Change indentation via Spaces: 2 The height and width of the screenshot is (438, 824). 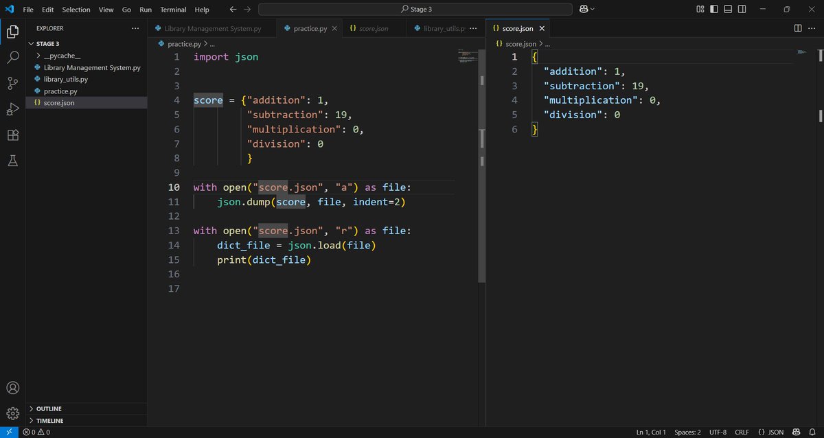(x=687, y=432)
